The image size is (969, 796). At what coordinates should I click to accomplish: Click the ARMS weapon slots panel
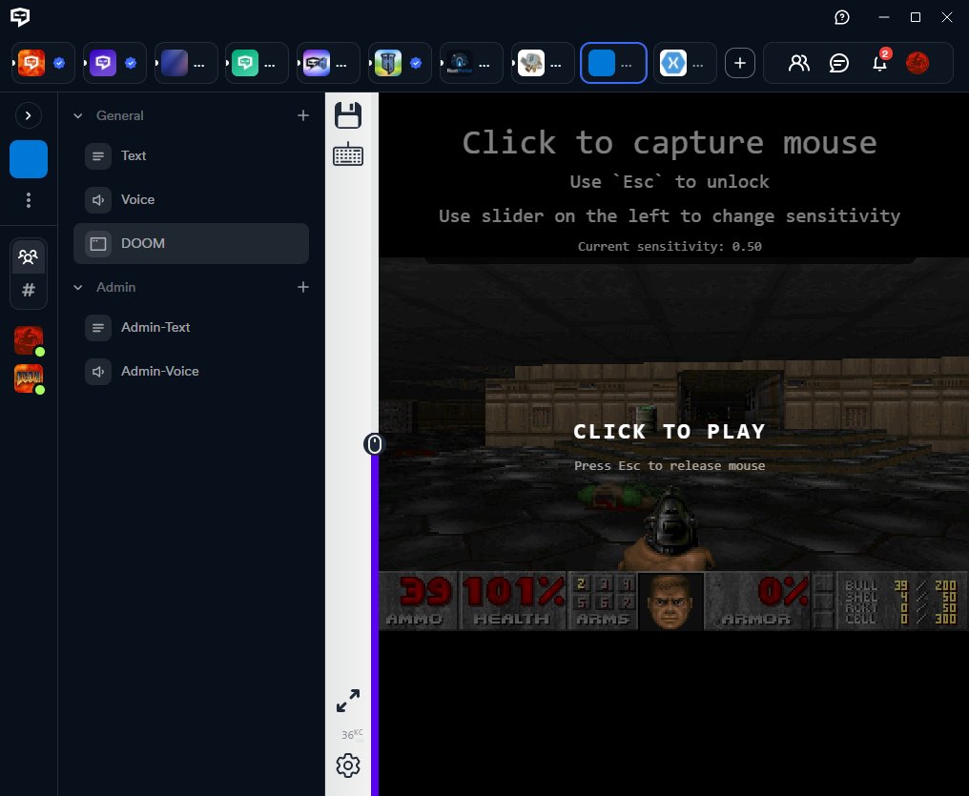[603, 601]
